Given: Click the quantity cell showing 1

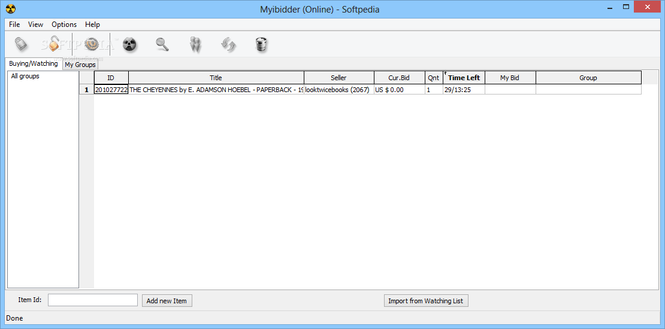Looking at the screenshot, I should 434,90.
